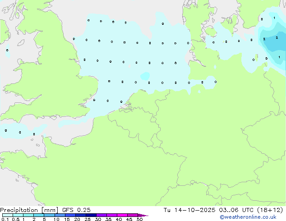Click the "35" legend tick label
286x221 pixels.
point(108,219)
